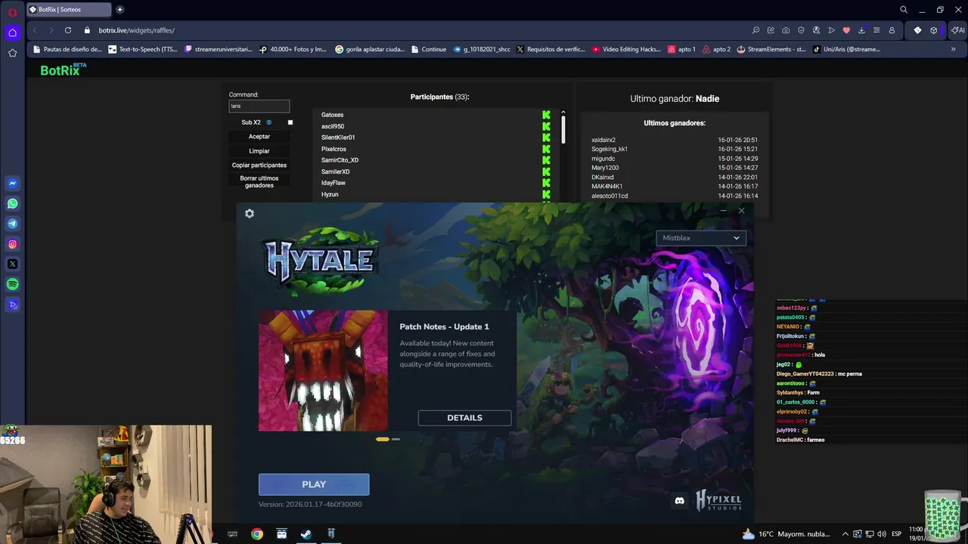This screenshot has height=544, width=968.
Task: Open Google Chrome from taskbar
Action: [x=257, y=534]
